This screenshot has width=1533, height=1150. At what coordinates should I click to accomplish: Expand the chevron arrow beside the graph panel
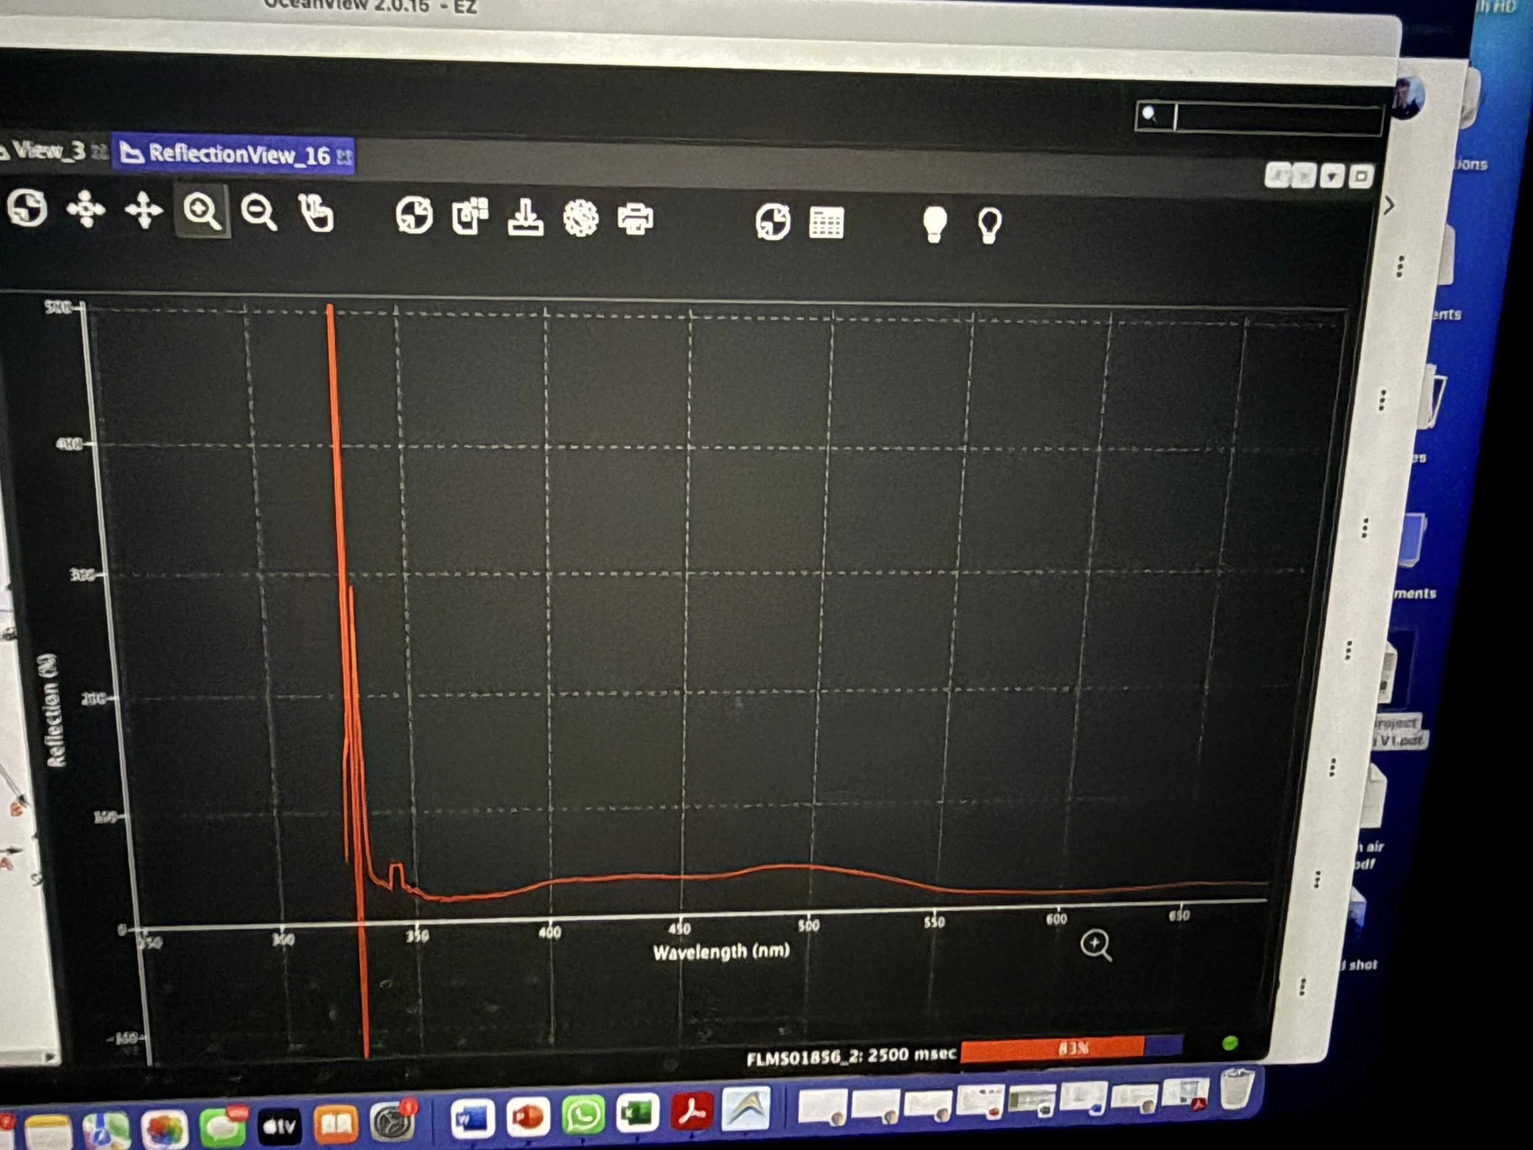coord(1389,205)
